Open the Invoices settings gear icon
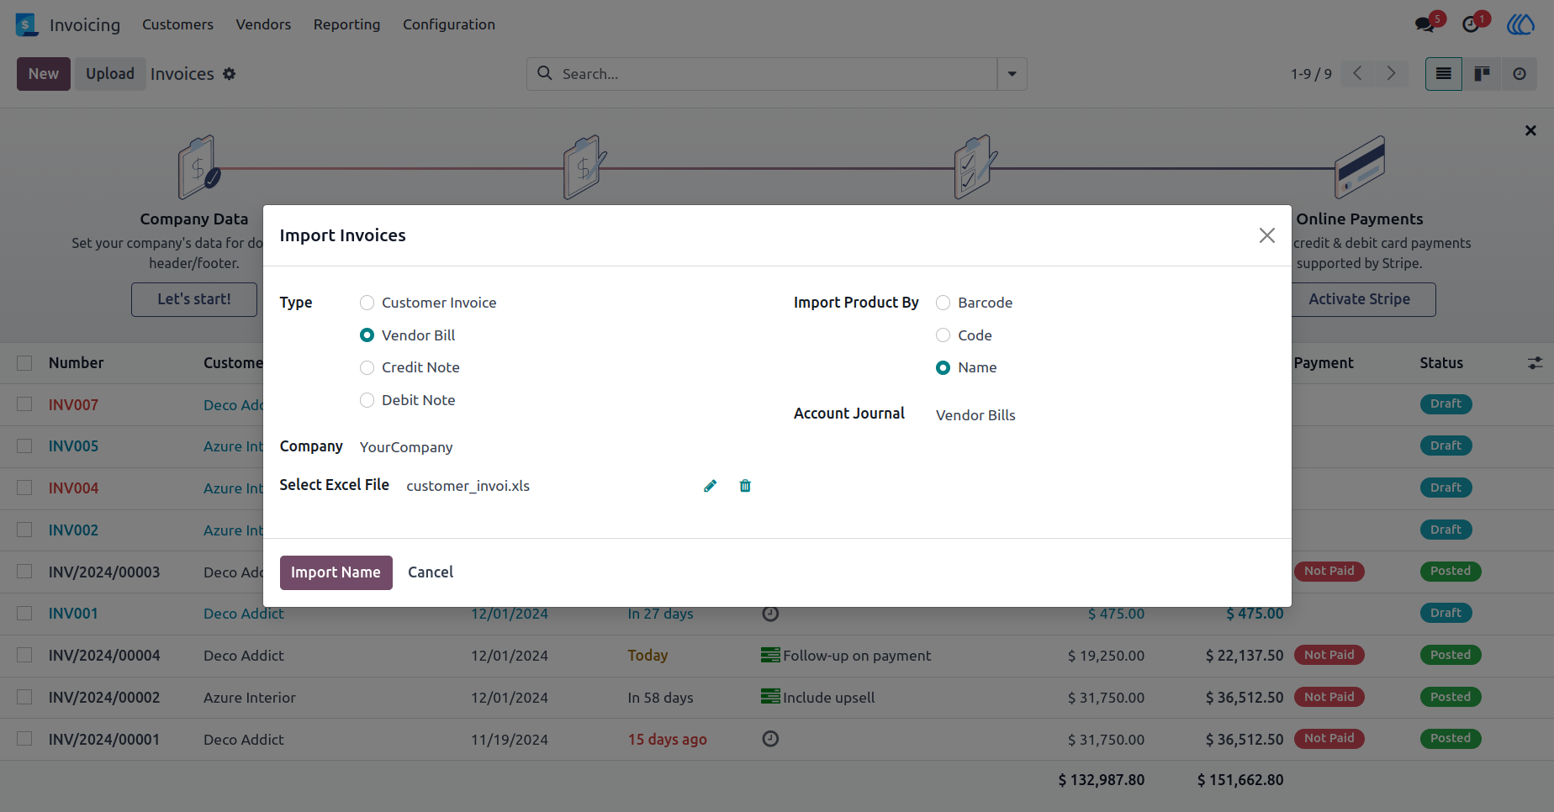This screenshot has width=1554, height=812. 230,74
